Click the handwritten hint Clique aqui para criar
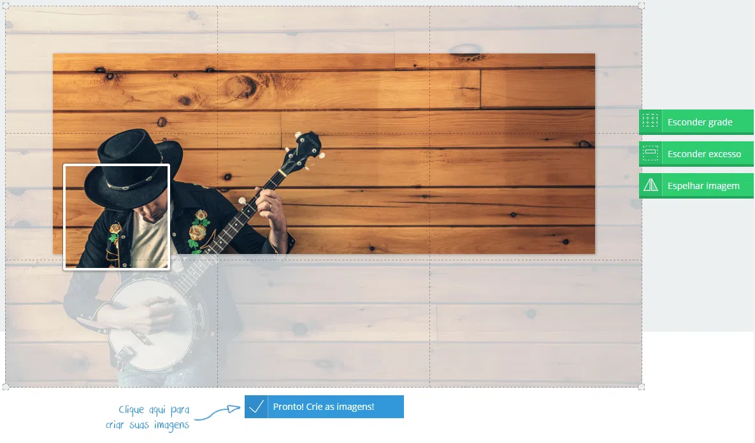 tap(148, 417)
